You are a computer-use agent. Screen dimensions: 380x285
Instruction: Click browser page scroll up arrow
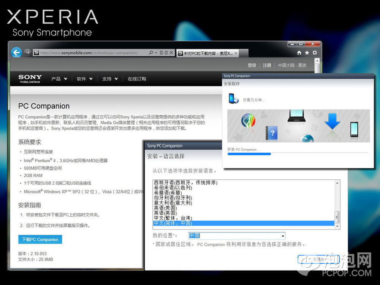(x=317, y=61)
